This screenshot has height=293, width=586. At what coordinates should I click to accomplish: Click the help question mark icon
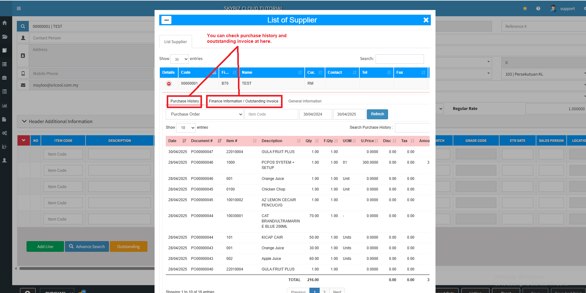pyautogui.click(x=538, y=8)
